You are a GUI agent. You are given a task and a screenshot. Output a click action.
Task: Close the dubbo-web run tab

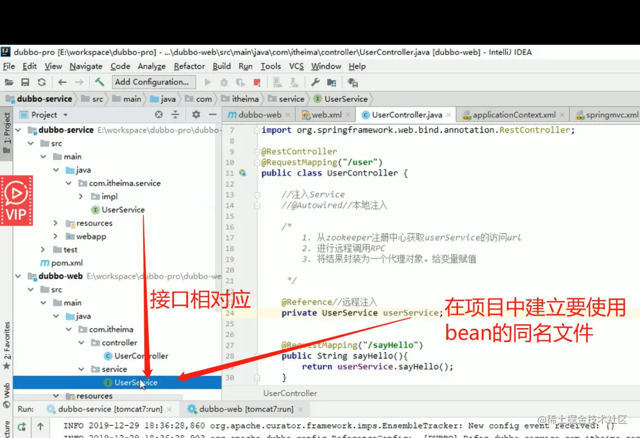click(300, 409)
